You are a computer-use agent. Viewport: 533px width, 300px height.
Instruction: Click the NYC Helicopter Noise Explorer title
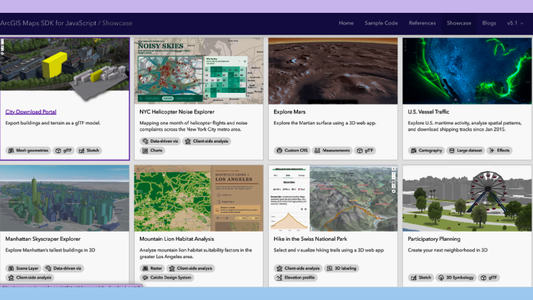pyautogui.click(x=177, y=112)
